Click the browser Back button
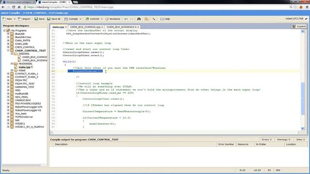The width and height of the screenshot is (310, 174). (3, 7)
